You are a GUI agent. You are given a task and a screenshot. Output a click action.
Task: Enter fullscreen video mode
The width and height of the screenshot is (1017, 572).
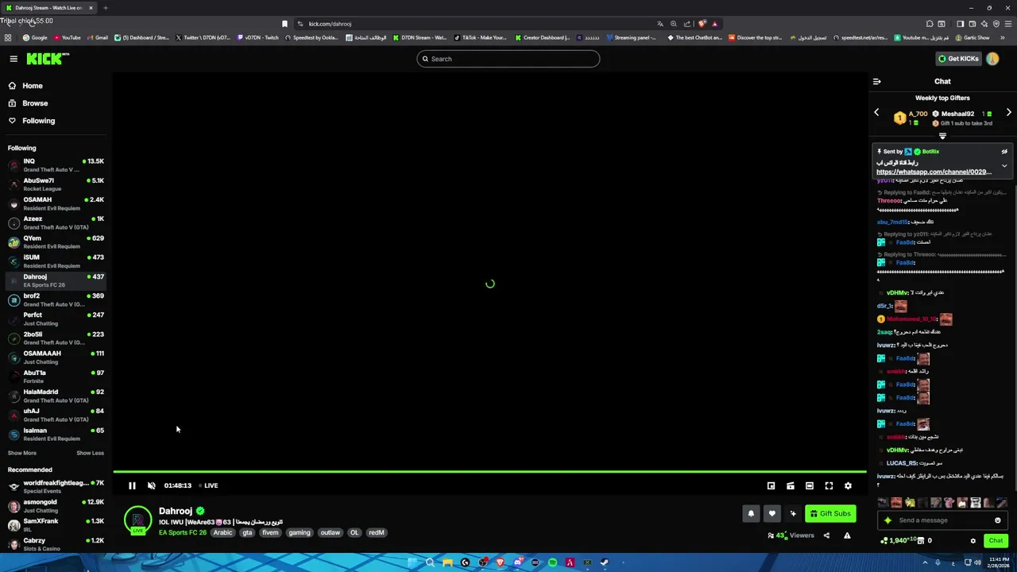coord(829,485)
